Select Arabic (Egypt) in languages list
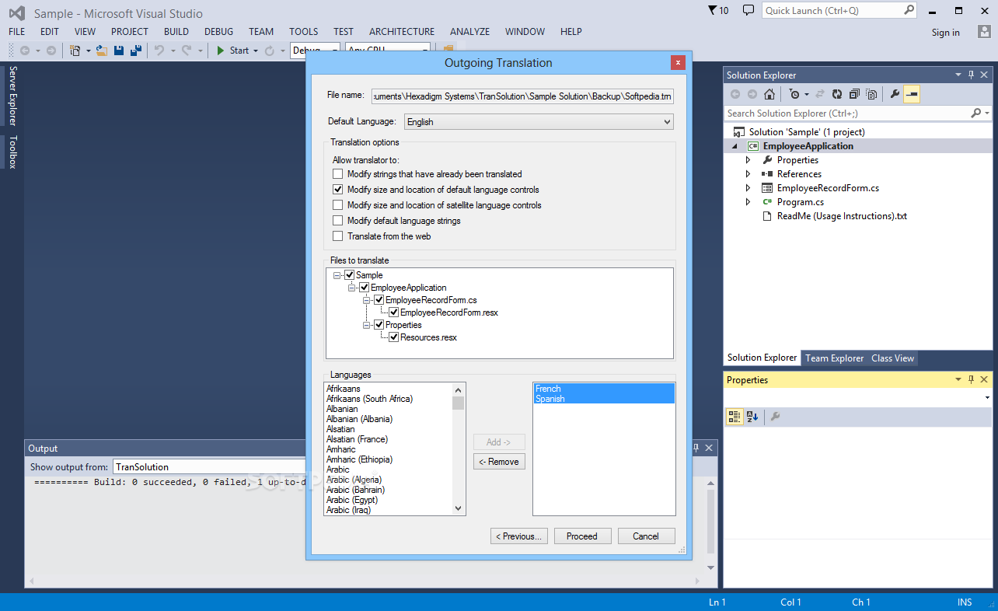Image resolution: width=998 pixels, height=611 pixels. tap(352, 500)
